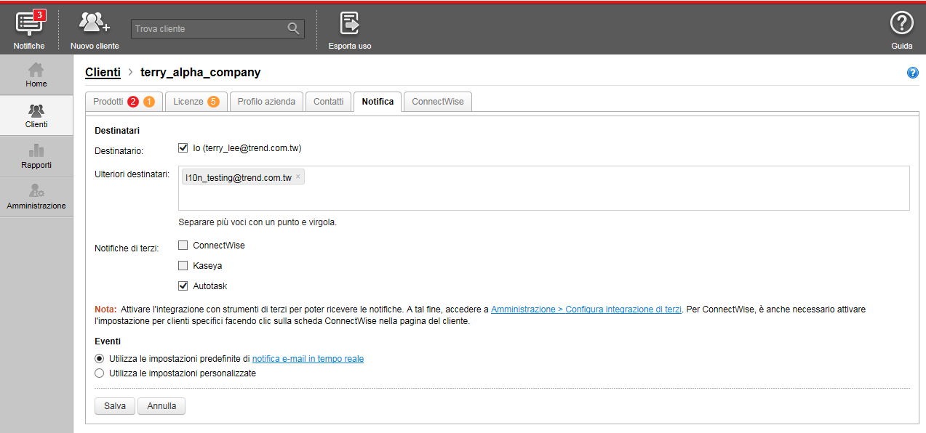Enable the Kaseya notification checkbox

[183, 266]
